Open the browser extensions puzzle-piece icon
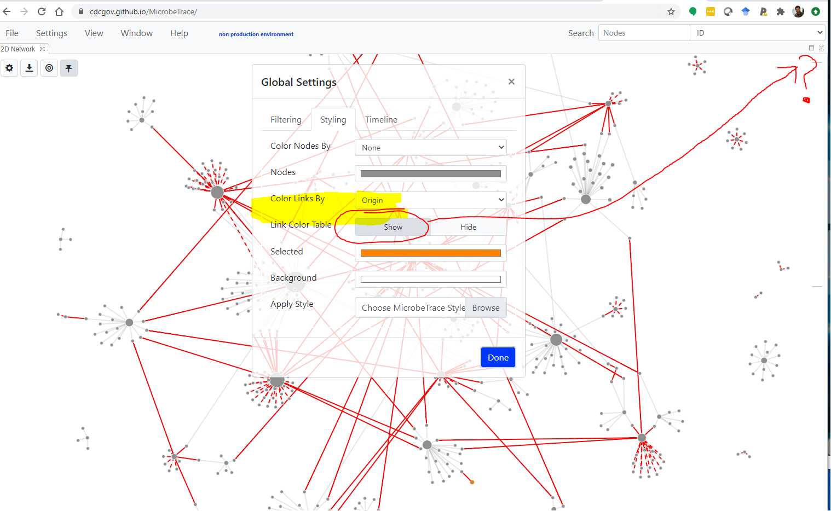 click(781, 11)
